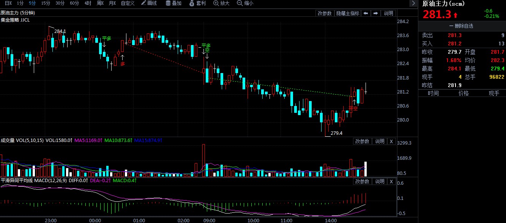506x223 pixels.
Task: Click the MA10:873.6 volume legend
Action: [118, 140]
